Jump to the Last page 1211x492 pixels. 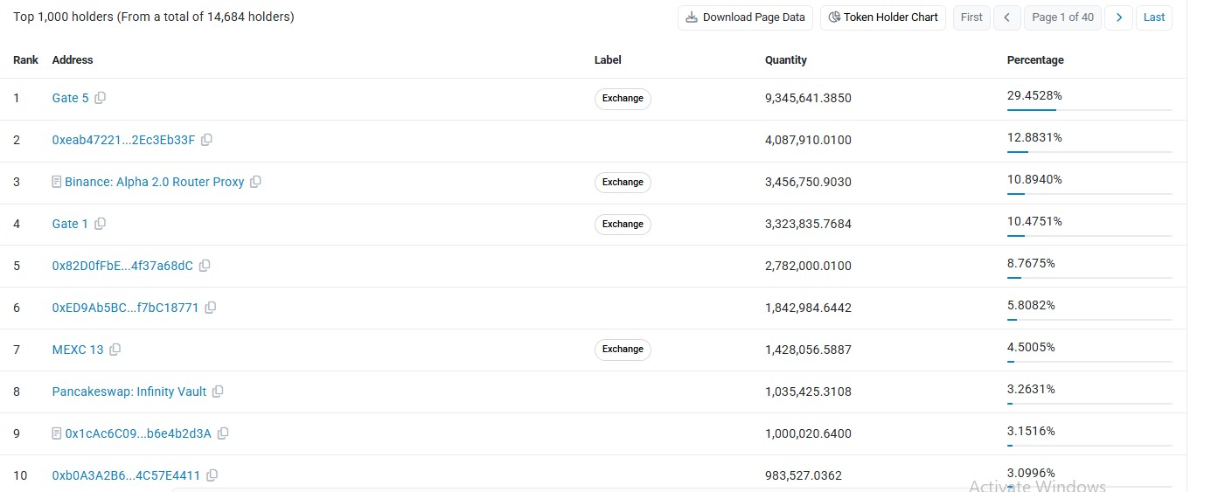coord(1154,17)
